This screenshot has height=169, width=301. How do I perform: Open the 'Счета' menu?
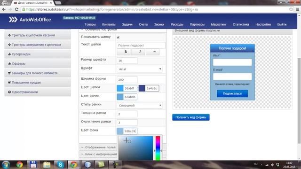pos(143,24)
